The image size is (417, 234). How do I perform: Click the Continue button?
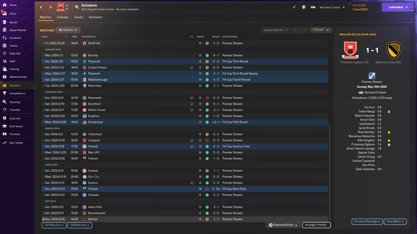398,7
